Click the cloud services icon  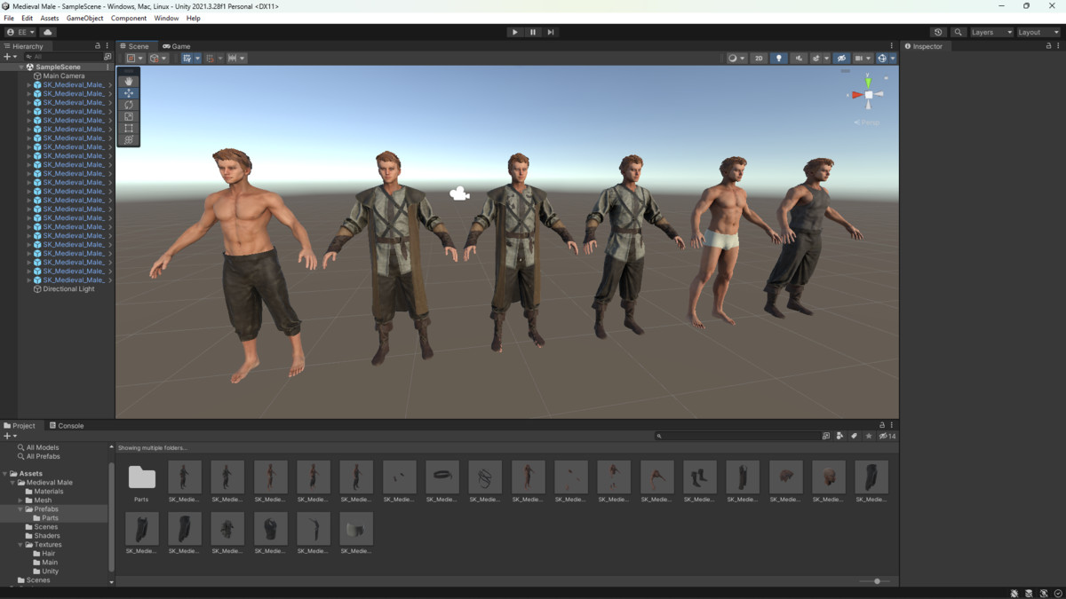click(x=48, y=32)
